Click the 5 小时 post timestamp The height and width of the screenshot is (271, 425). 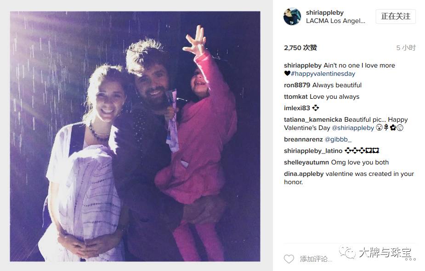coord(406,48)
